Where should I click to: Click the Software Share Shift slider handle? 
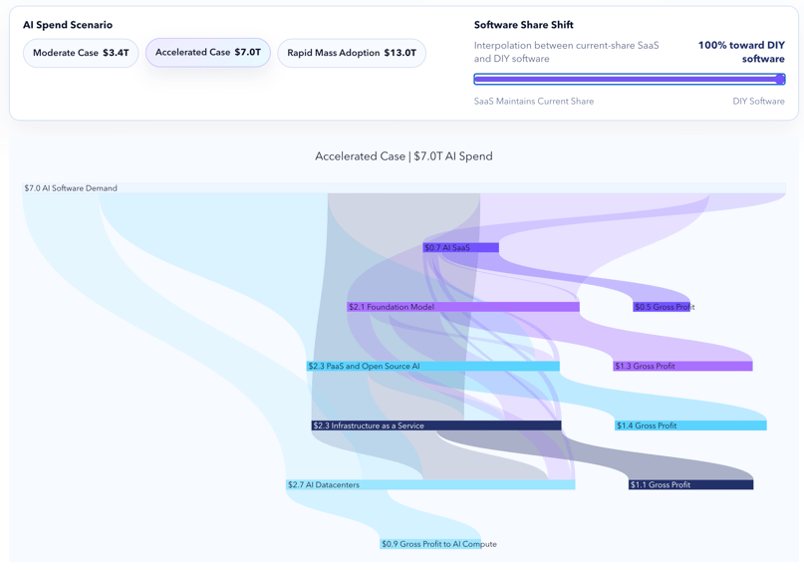779,79
